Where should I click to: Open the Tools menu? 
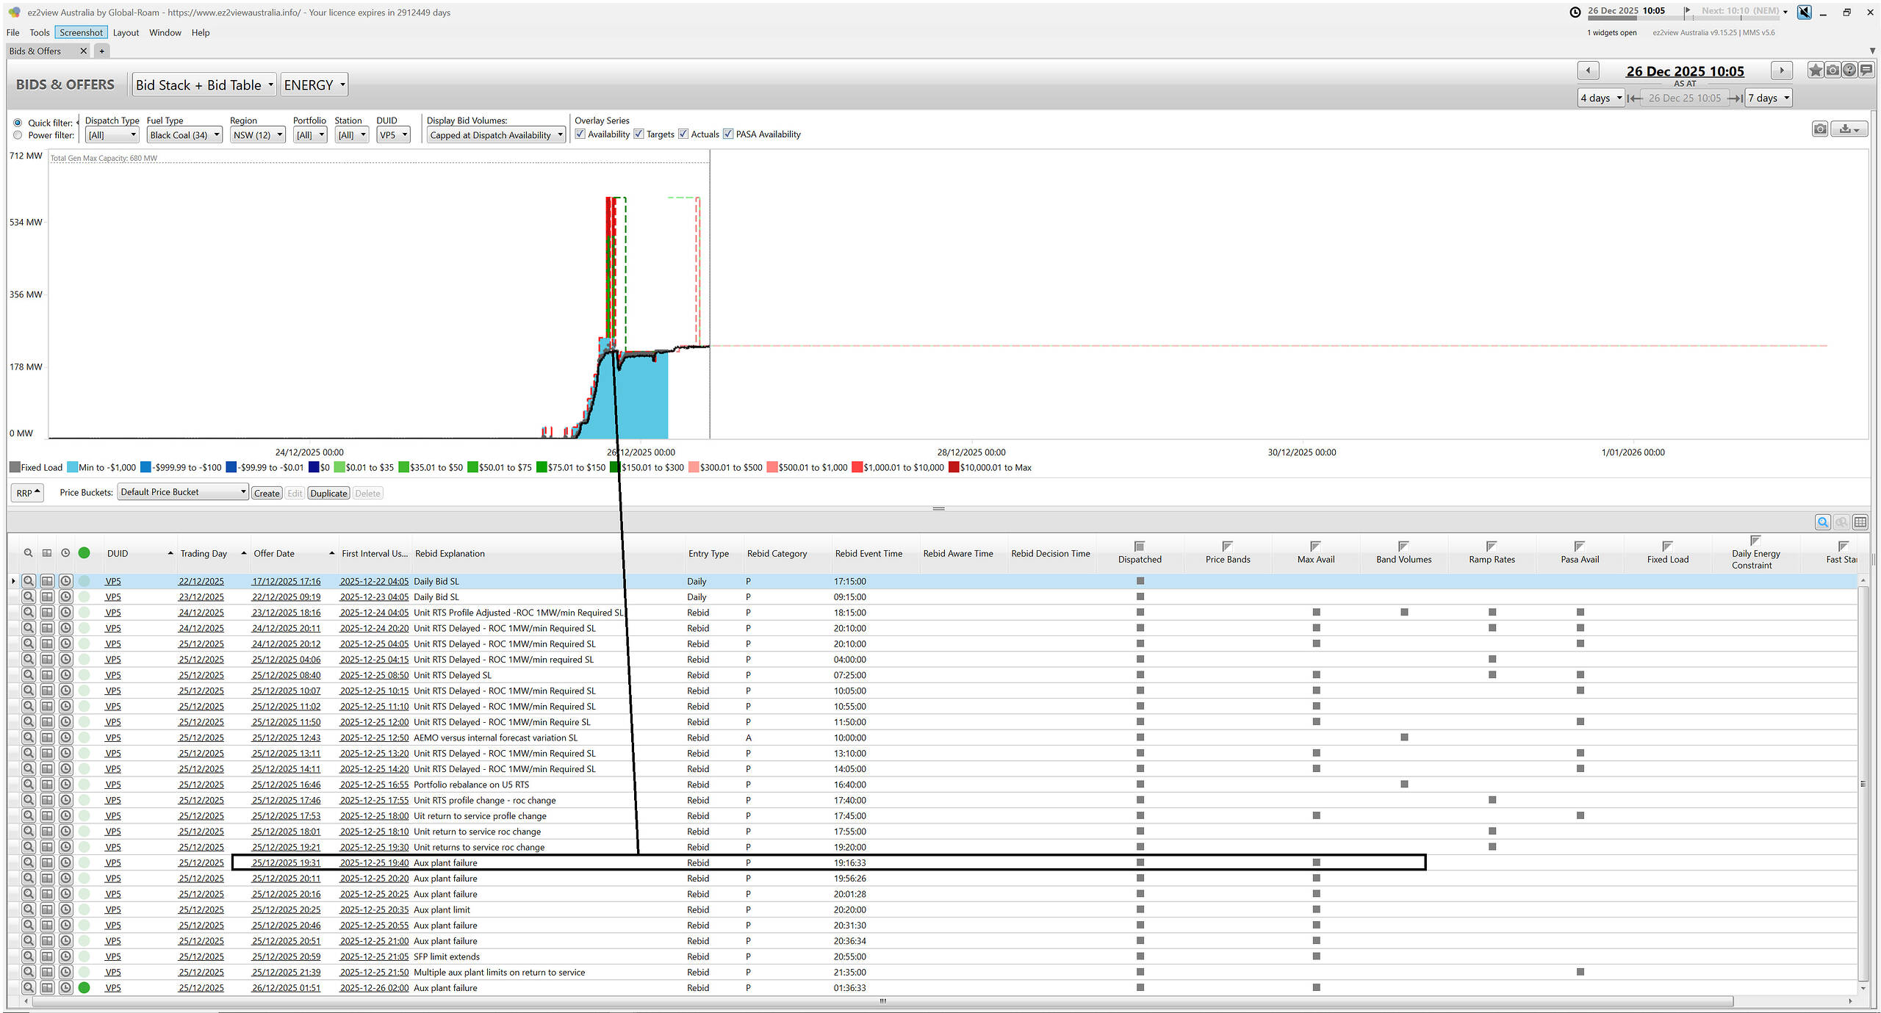point(39,32)
